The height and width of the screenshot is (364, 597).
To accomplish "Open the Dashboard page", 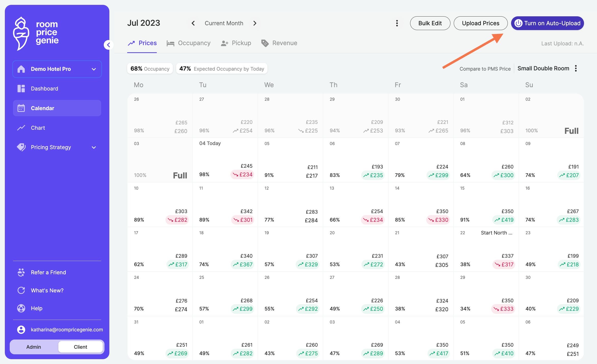I will pyautogui.click(x=57, y=88).
